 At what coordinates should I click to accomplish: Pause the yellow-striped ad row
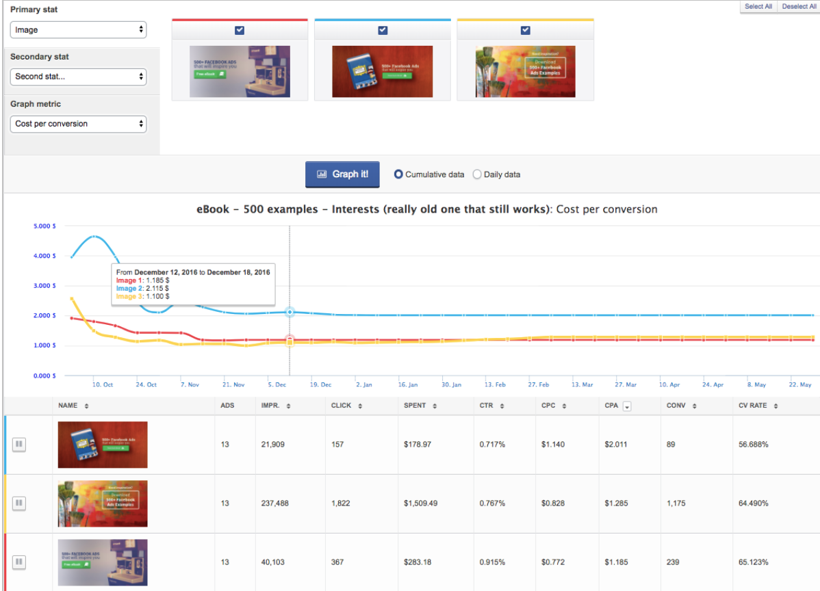tap(18, 503)
